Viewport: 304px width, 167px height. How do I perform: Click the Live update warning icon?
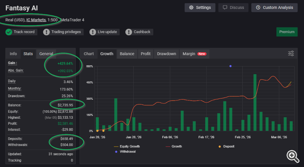[x=93, y=32]
